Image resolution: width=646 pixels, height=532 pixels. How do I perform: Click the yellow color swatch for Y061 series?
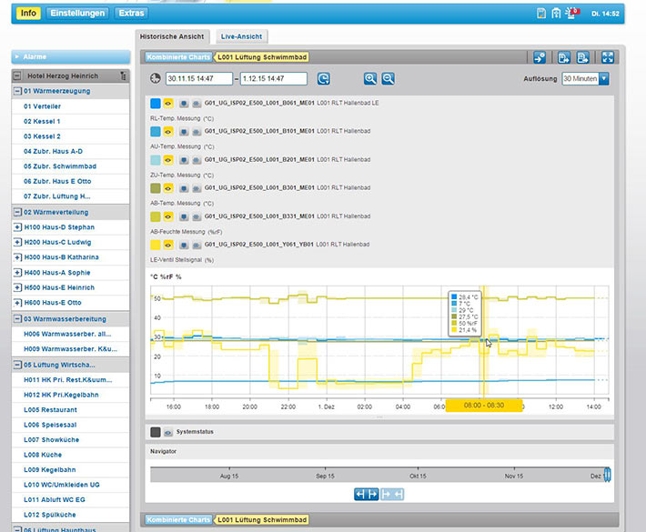[x=156, y=245]
